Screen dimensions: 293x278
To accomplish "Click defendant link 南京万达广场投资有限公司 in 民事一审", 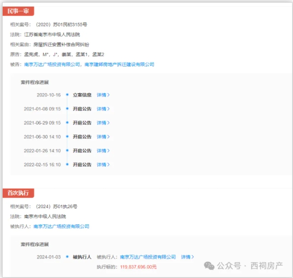I will click(x=52, y=64).
